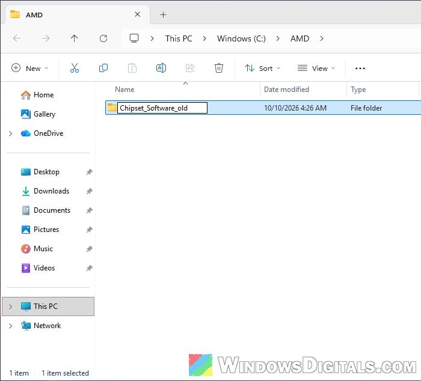Screen dimensions: 421x381
Task: Open the View dropdown menu
Action: point(316,68)
